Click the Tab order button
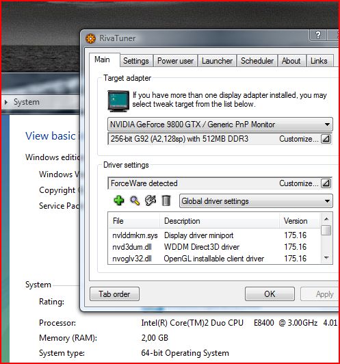340x364 pixels. pos(114,294)
